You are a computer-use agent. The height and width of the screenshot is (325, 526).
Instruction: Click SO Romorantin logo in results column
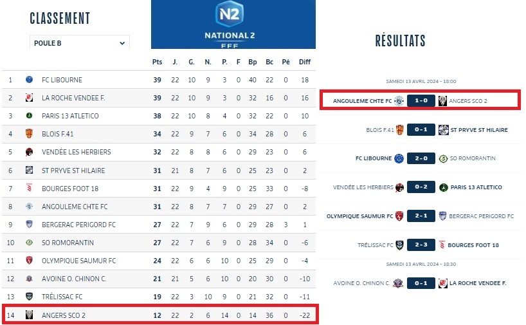click(x=443, y=158)
